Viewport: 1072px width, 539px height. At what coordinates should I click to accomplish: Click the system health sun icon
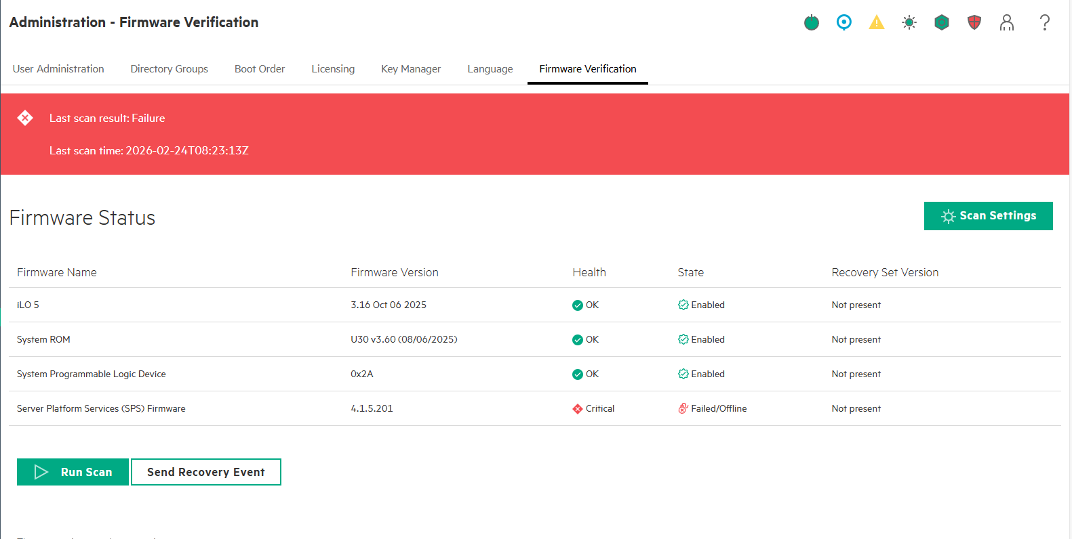point(909,23)
